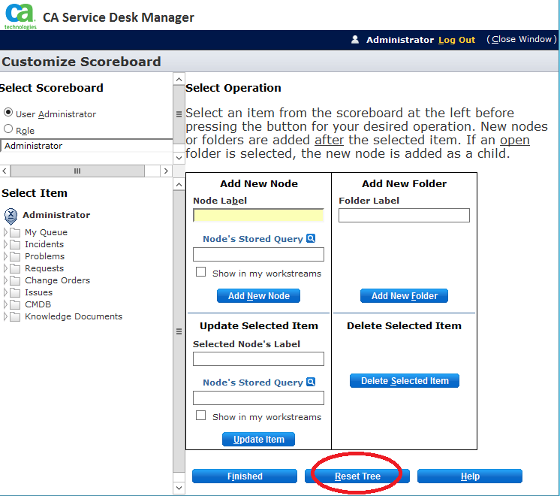This screenshot has height=496, width=560.
Task: Click the Knowledge Documents folder icon
Action: [15, 316]
